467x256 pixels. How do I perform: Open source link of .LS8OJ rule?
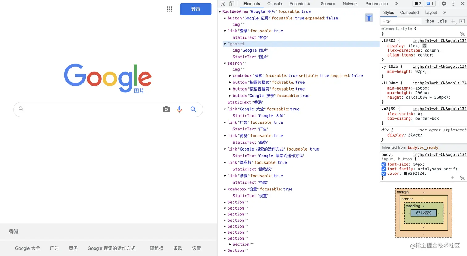click(x=440, y=41)
